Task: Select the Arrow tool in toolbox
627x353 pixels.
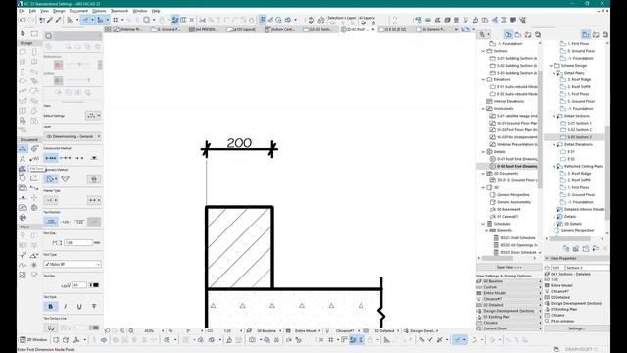Action: pos(23,34)
